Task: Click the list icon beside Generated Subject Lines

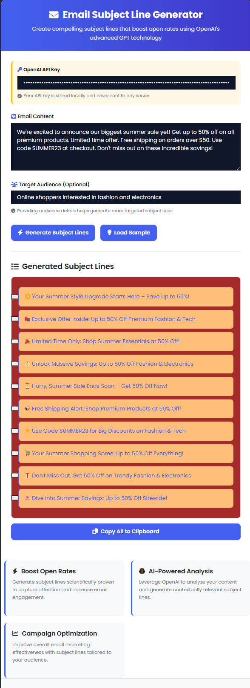Action: tap(15, 266)
